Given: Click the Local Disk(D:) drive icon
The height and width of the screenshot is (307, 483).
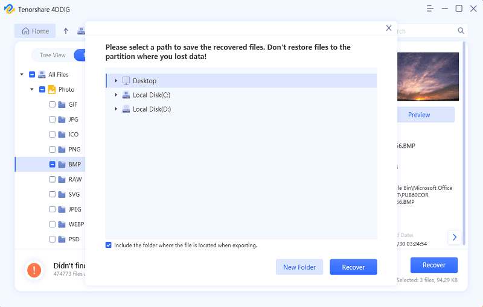Looking at the screenshot, I should point(126,109).
